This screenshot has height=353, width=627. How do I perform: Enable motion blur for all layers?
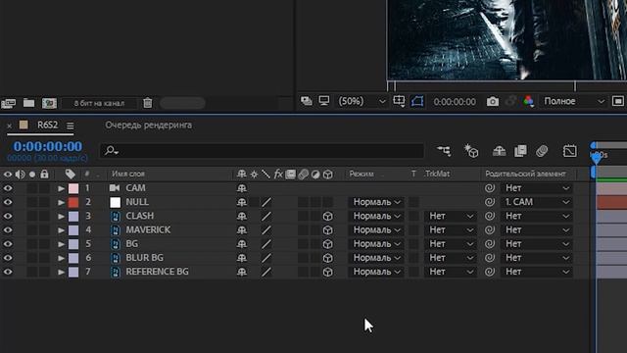pos(542,151)
